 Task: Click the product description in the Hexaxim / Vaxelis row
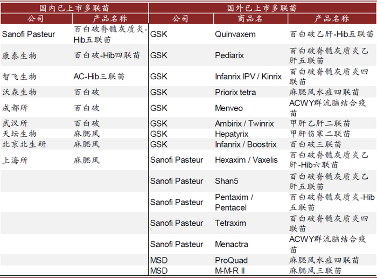[329, 160]
